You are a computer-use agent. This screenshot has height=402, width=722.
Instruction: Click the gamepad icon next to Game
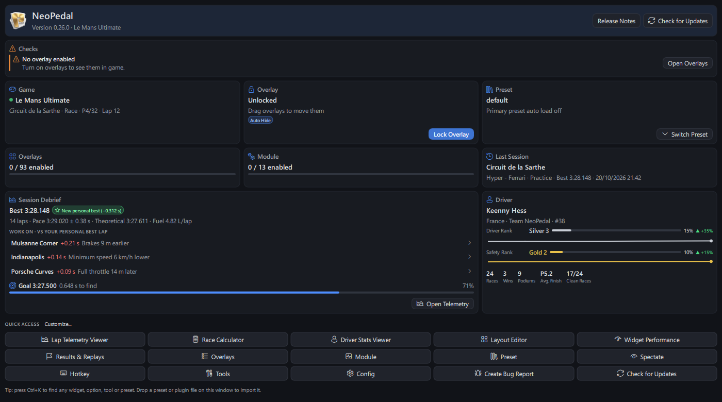pyautogui.click(x=12, y=89)
